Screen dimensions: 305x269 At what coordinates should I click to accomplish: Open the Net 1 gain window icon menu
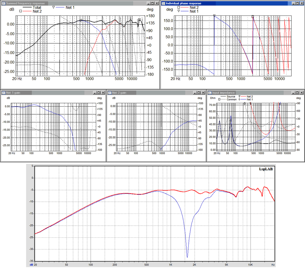3,93
